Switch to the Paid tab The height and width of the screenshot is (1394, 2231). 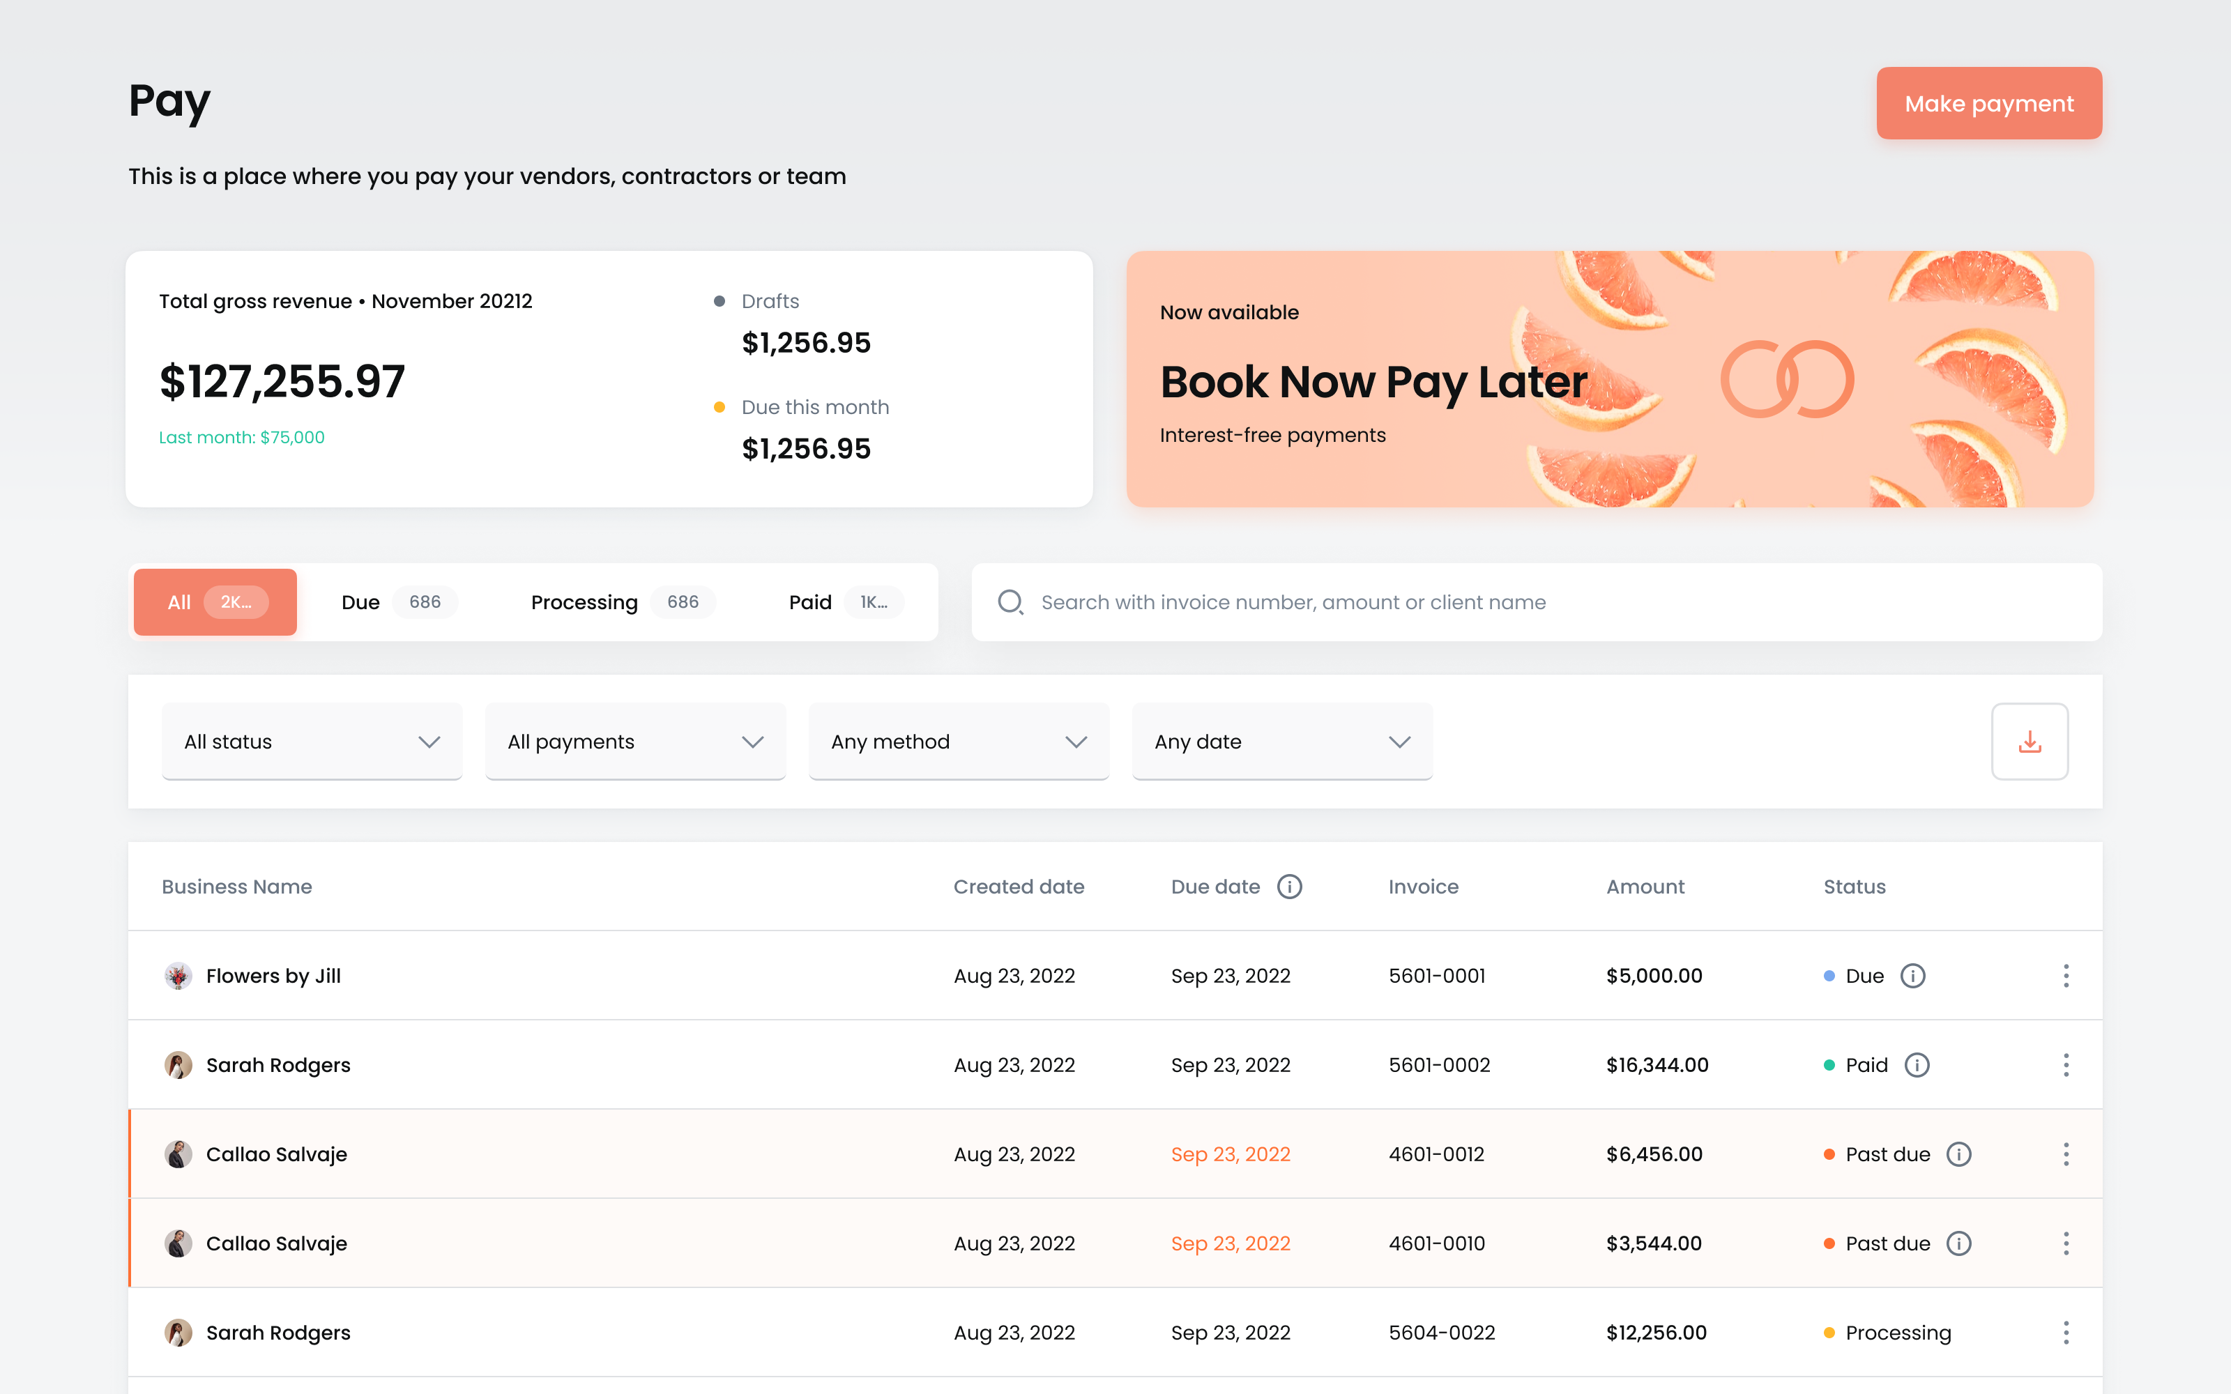coord(846,602)
